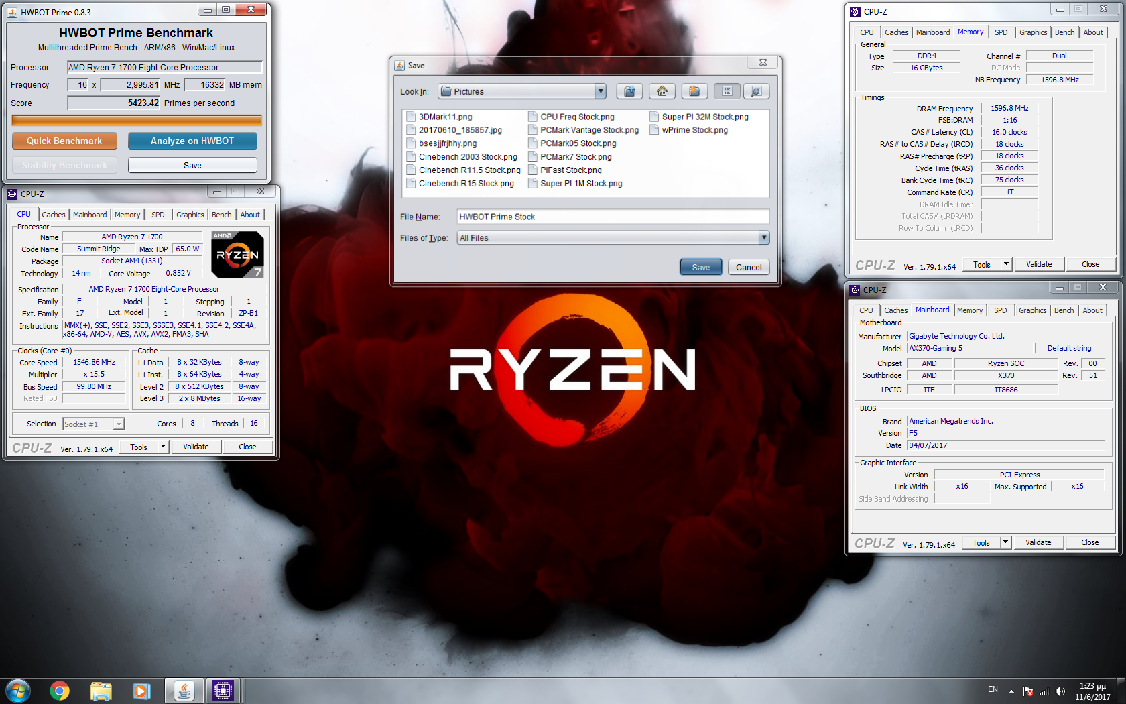Open Mainboard tab in CPU-Z CPU window
The image size is (1126, 704).
90,215
